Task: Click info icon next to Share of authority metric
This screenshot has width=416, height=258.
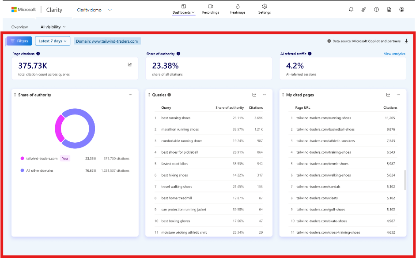Action: 178,54
